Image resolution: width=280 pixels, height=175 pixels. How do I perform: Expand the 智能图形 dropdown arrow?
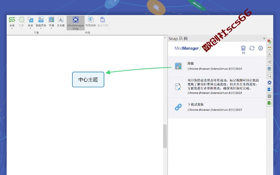[41, 28]
